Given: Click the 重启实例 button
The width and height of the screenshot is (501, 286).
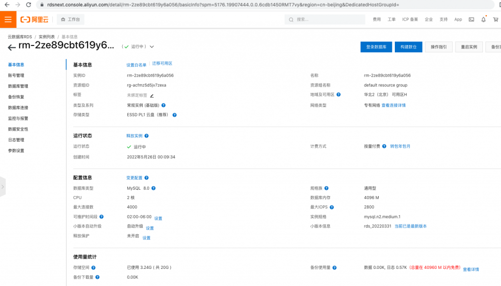Looking at the screenshot, I should [469, 47].
